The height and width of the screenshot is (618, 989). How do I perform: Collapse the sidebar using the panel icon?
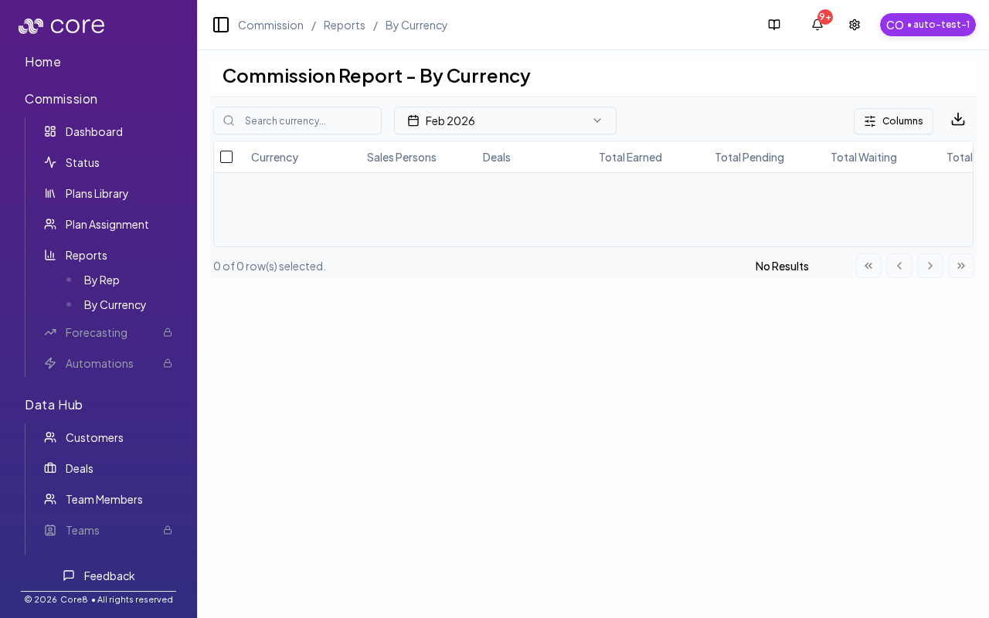(221, 25)
